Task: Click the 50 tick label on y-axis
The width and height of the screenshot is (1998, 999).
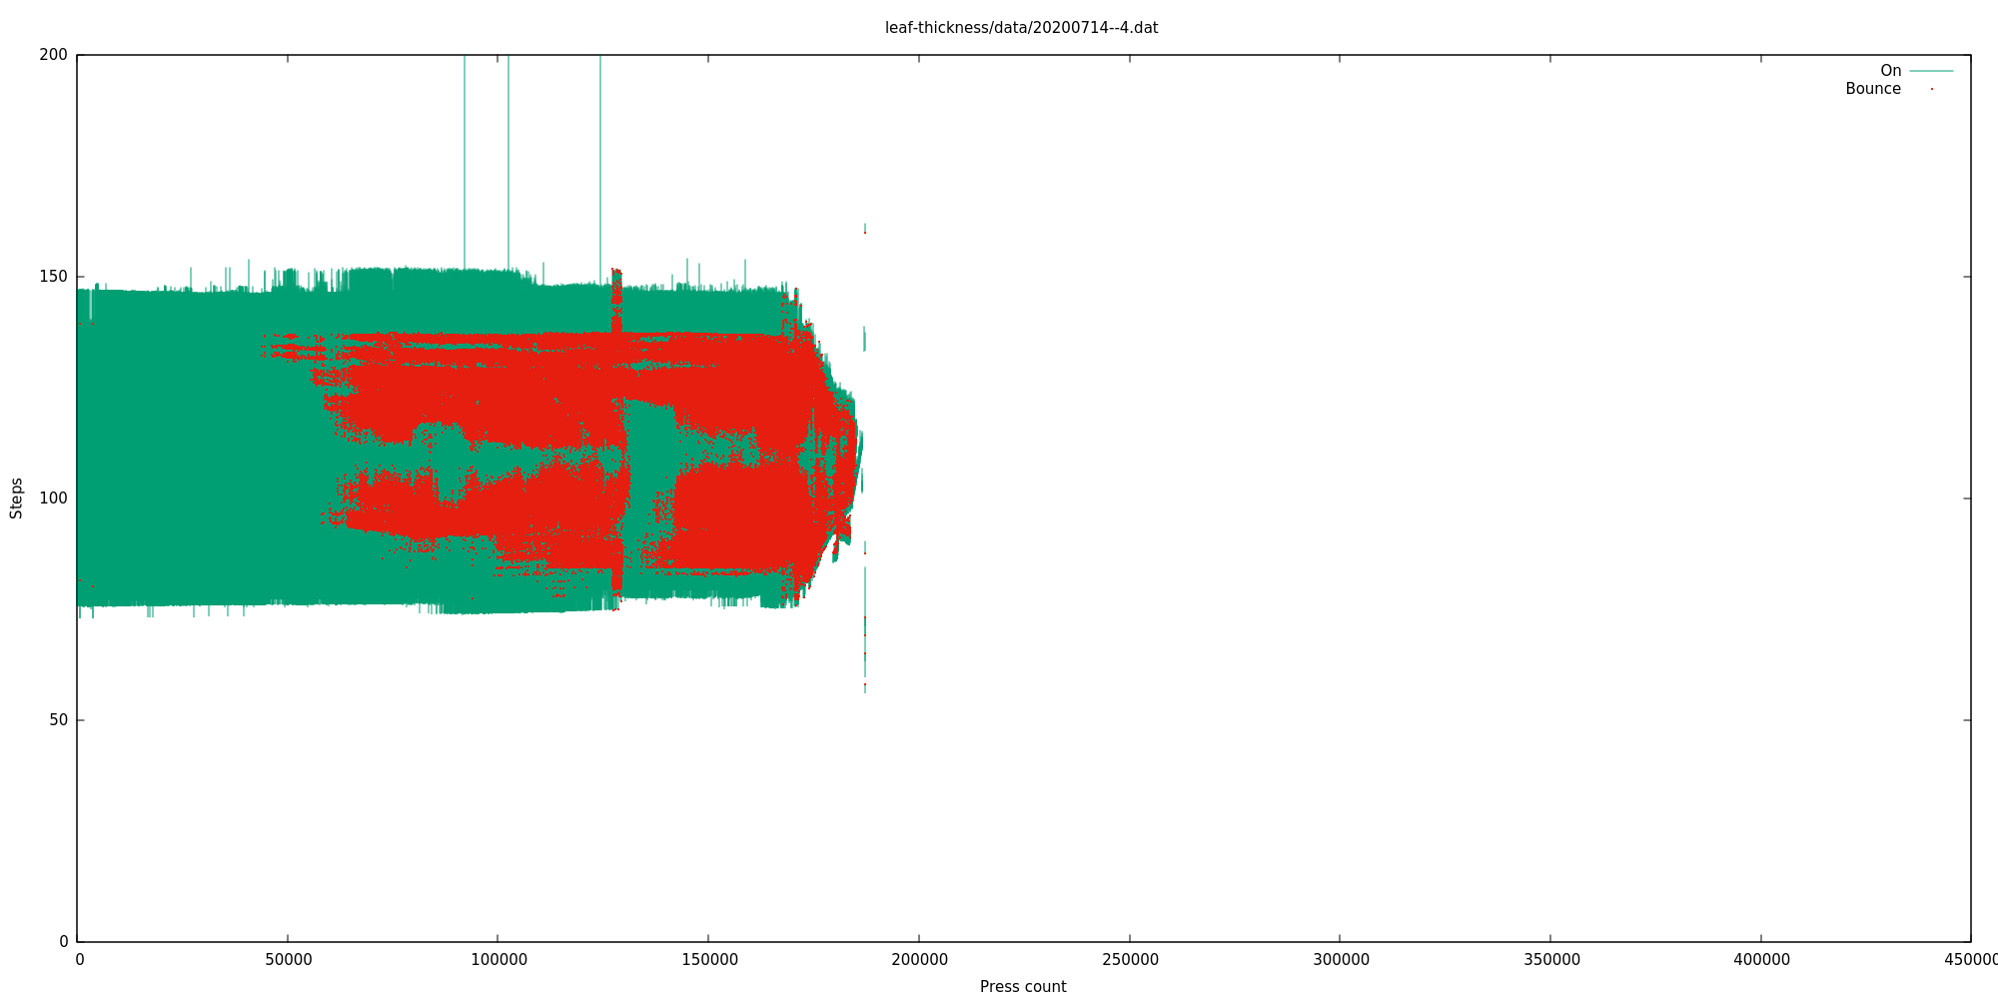Action: click(x=58, y=720)
